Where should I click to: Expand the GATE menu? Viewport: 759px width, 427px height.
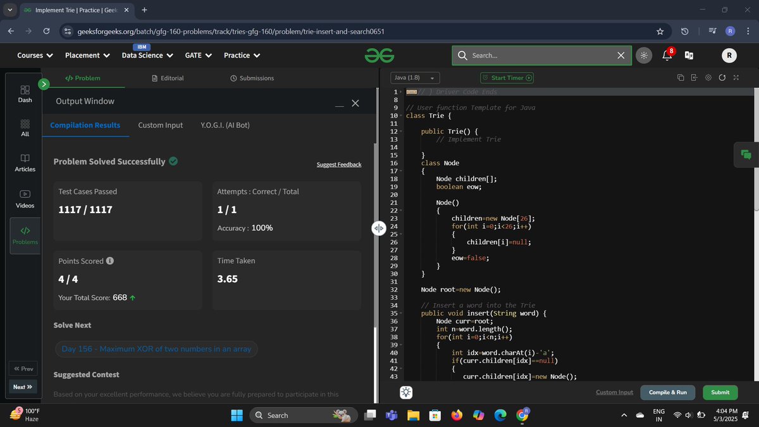click(197, 55)
